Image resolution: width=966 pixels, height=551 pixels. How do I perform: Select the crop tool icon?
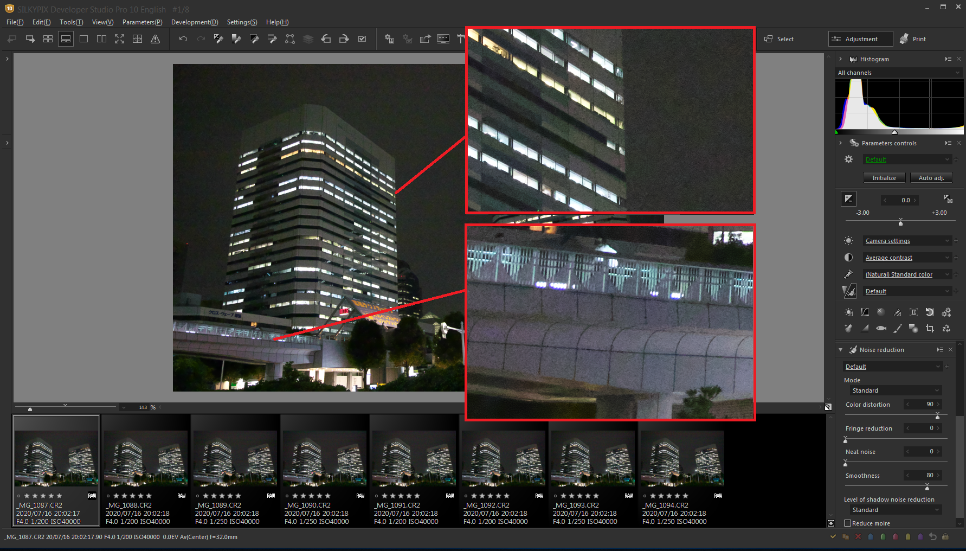[930, 328]
